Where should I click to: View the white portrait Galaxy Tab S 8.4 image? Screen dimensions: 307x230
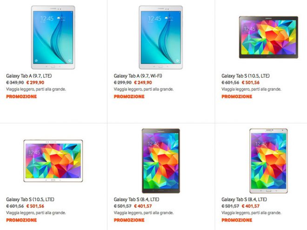click(x=268, y=161)
